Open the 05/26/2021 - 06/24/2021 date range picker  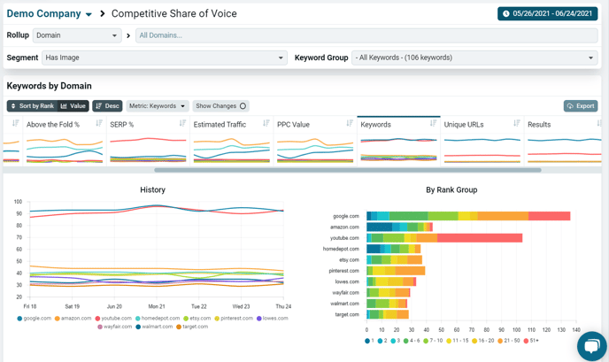(x=548, y=13)
